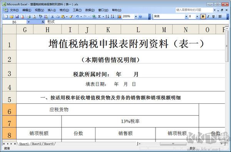Go to last sheet with tab navigation arrow
The width and height of the screenshot is (231, 152).
tap(15, 144)
